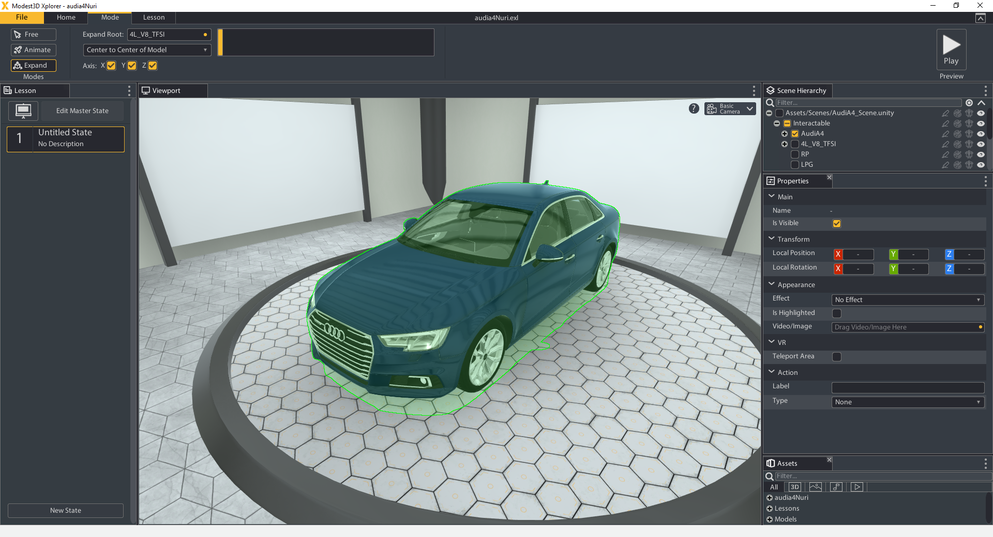
Task: Close the Assets panel tab
Action: 829,460
